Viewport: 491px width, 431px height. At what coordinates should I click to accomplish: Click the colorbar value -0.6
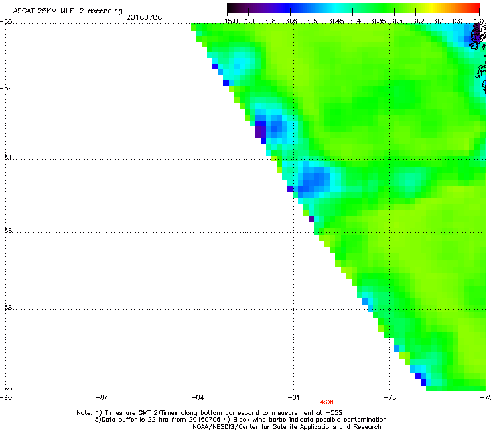tap(290, 21)
